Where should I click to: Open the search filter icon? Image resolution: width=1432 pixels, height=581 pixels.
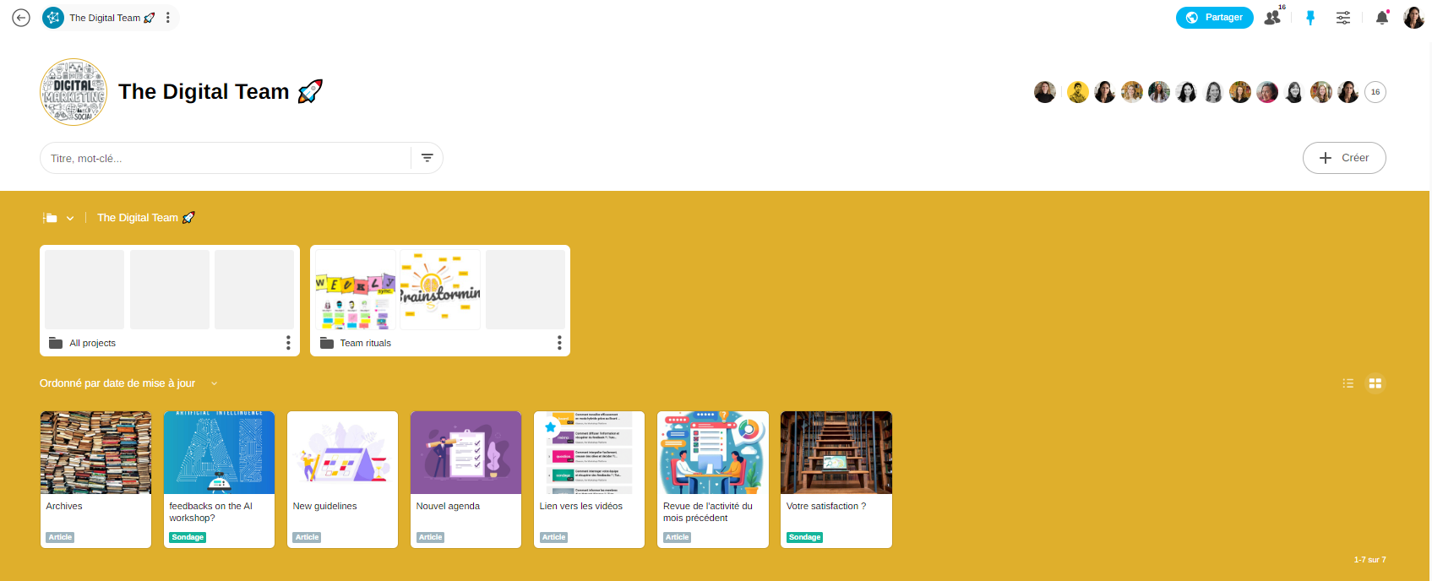tap(427, 158)
